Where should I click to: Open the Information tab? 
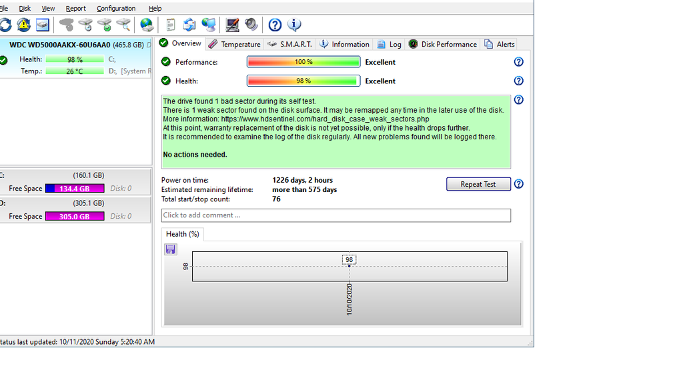344,45
